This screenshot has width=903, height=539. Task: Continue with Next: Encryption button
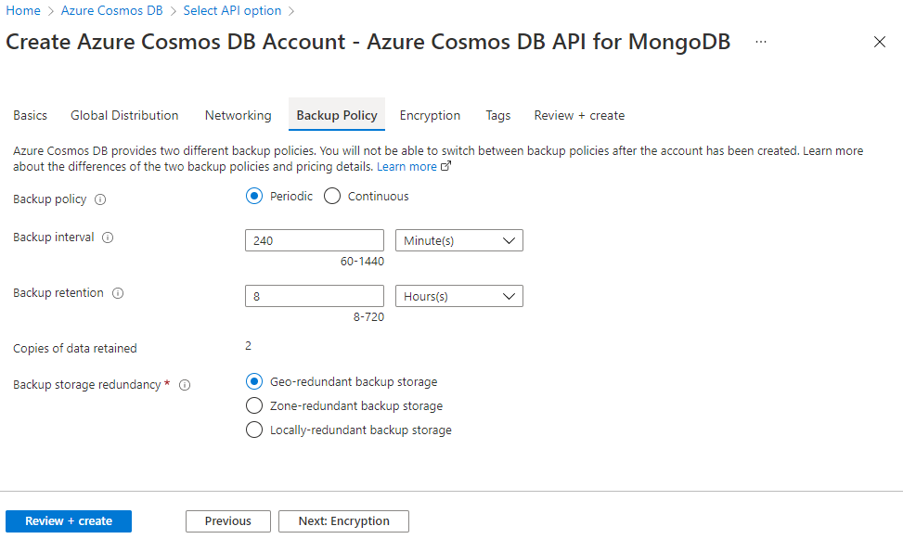click(343, 521)
